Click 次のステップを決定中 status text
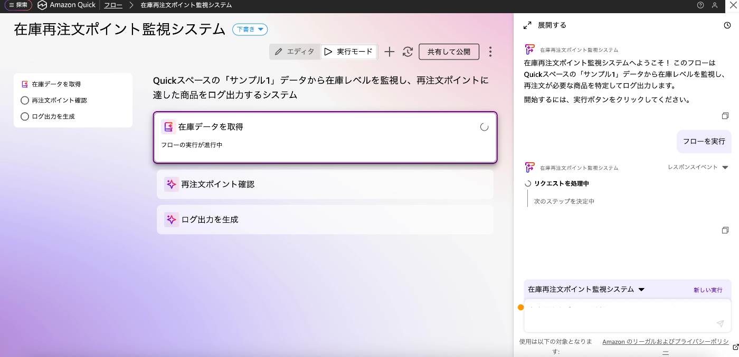739x357 pixels. click(x=564, y=201)
